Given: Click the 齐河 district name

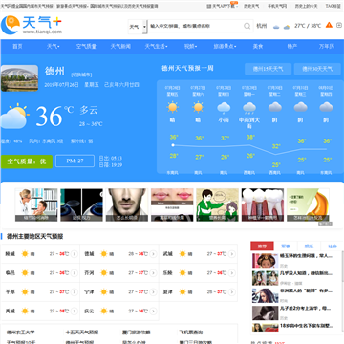Looking at the screenshot, I should [89, 273].
